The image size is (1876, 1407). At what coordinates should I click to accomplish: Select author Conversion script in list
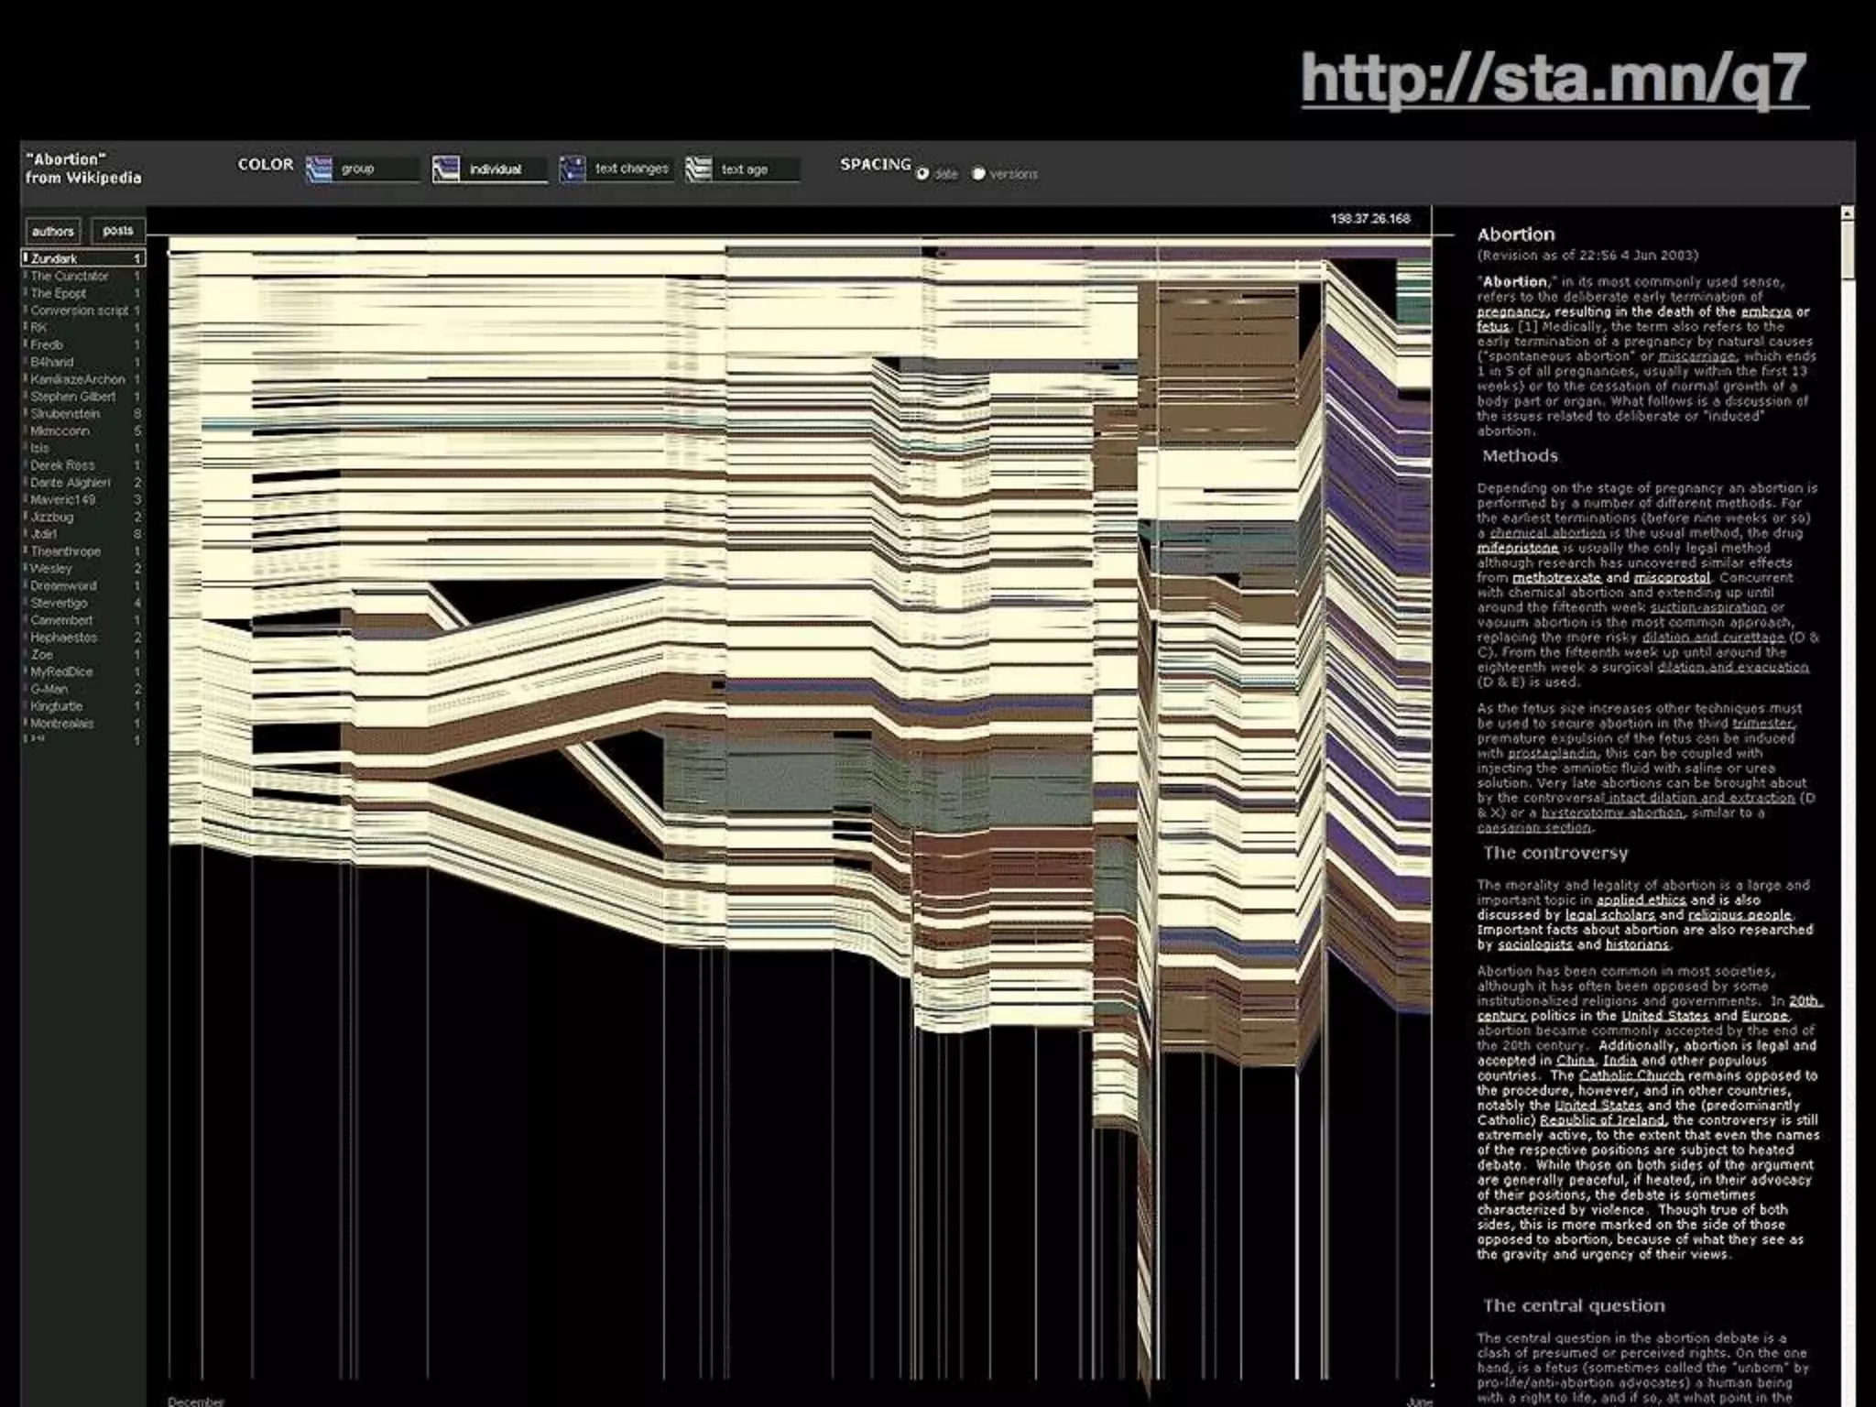click(x=79, y=311)
